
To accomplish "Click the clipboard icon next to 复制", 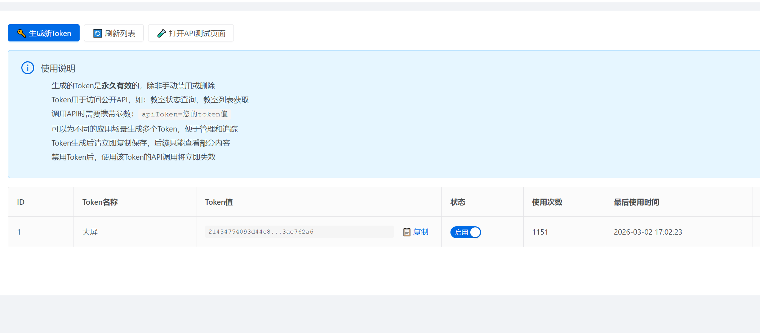I will coord(407,232).
